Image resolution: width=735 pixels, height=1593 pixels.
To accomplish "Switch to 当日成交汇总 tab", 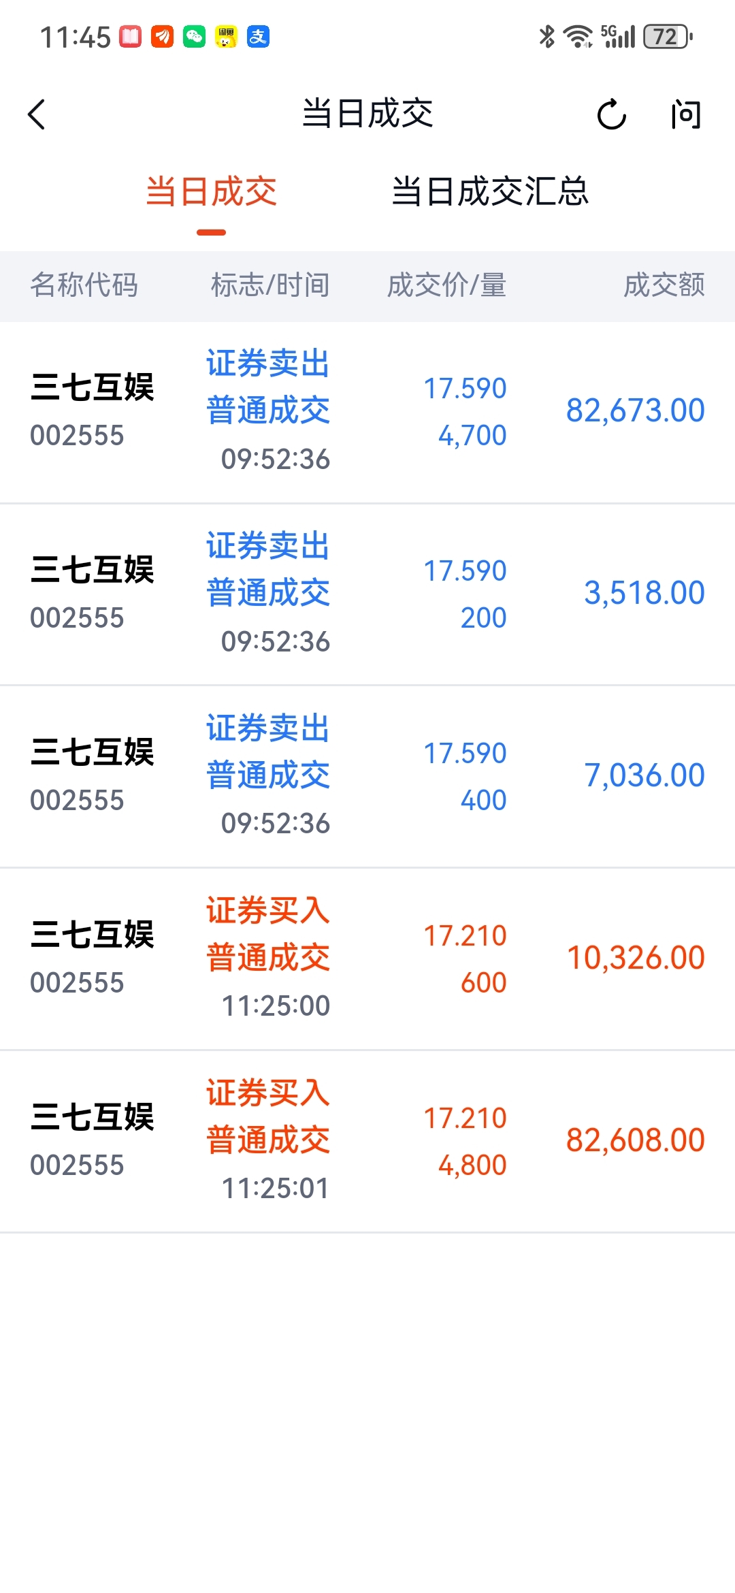I will pos(490,191).
